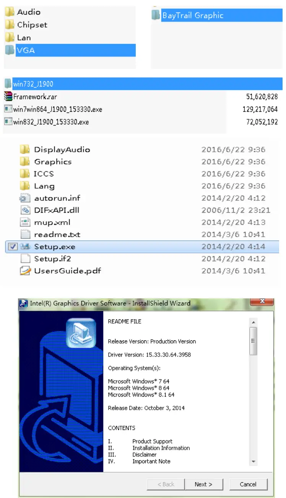Close the InstallShield Wizard window
This screenshot has width=286, height=498.
263,301
